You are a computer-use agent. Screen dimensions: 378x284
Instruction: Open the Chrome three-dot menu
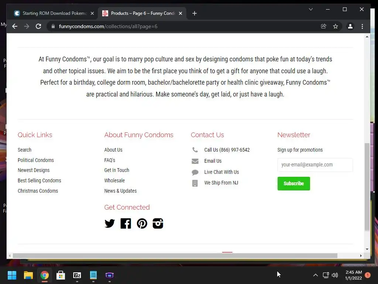coord(362,26)
